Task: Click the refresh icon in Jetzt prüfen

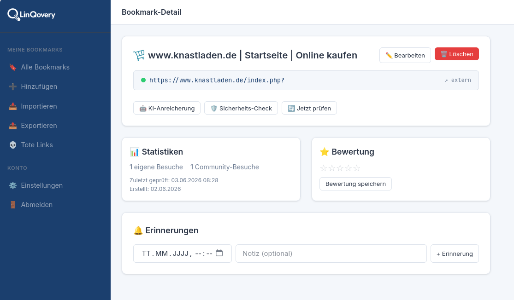Action: (x=291, y=108)
